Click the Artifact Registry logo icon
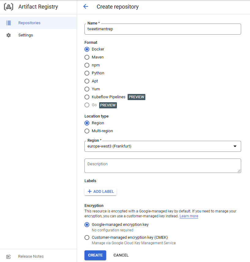250x262 pixels. (9, 7)
